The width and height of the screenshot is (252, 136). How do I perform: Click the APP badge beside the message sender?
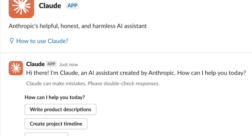pos(51,64)
